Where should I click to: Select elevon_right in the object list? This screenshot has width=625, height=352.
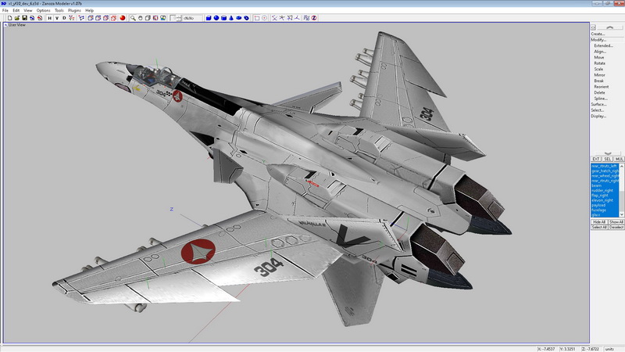coord(605,200)
